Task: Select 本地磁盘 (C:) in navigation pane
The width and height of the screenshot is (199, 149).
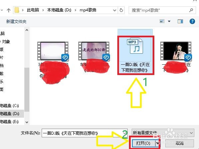Action: 9,105
